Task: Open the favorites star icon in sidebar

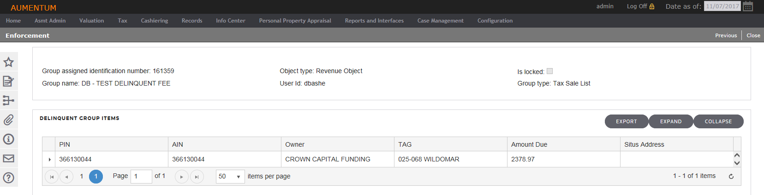Action: [8, 62]
